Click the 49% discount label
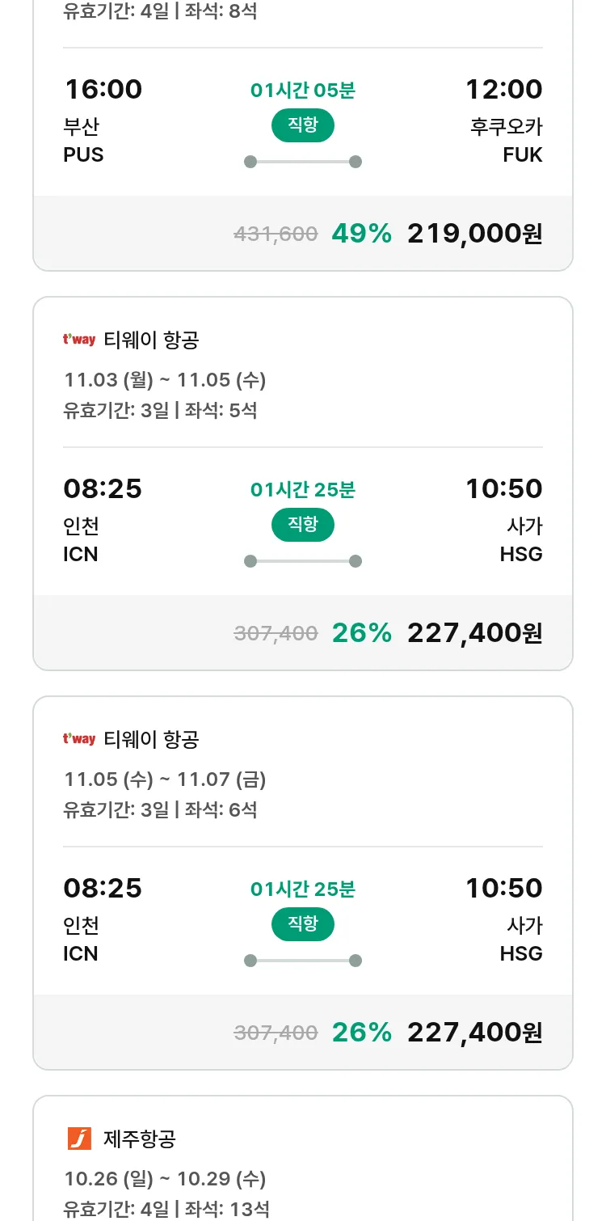Image resolution: width=606 pixels, height=1221 pixels. point(361,234)
